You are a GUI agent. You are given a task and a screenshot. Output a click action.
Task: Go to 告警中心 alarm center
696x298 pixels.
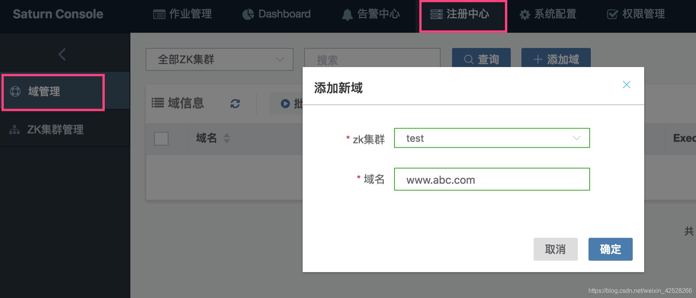[370, 14]
